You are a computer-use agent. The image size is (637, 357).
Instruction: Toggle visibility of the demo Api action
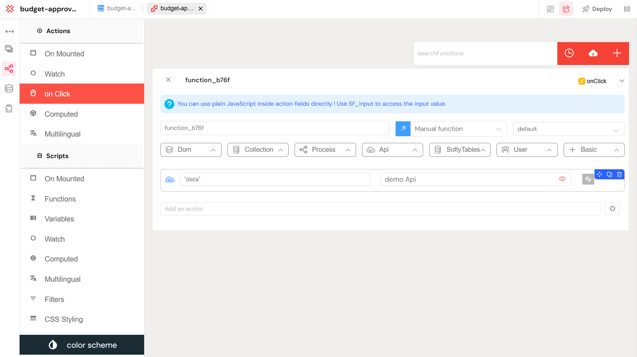pyautogui.click(x=562, y=179)
